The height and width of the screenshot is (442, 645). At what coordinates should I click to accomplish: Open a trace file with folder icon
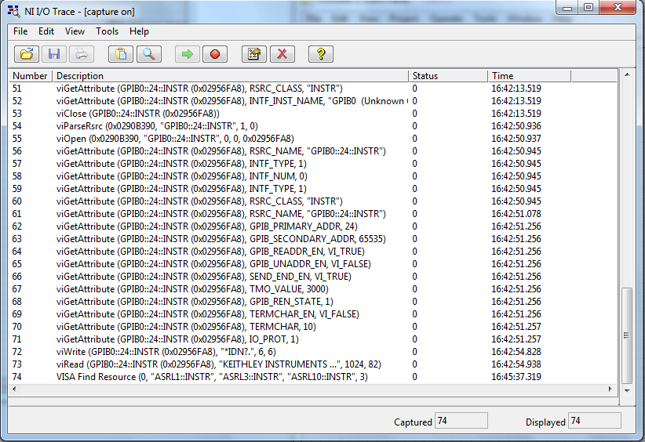[27, 54]
